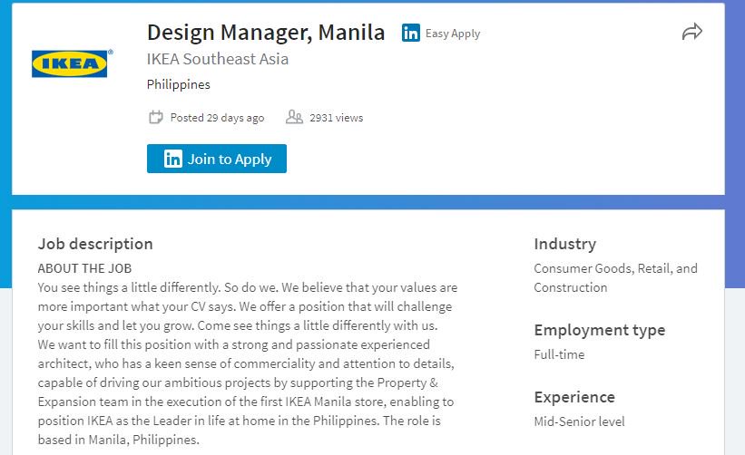The height and width of the screenshot is (455, 745).
Task: Click the calendar posted date icon
Action: point(155,117)
